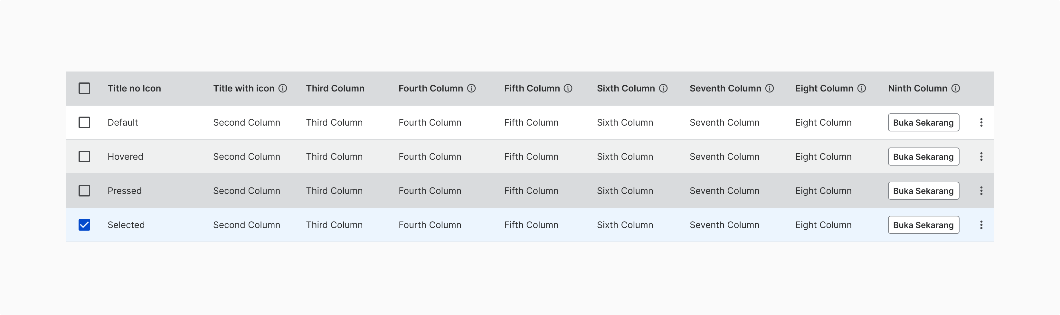
Task: Open kebab menu in Selected row
Action: pyautogui.click(x=981, y=225)
